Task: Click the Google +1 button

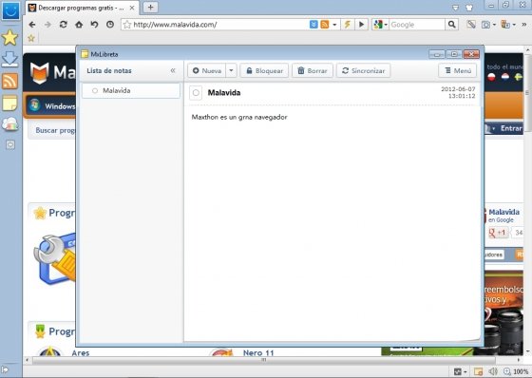Action: pos(498,233)
